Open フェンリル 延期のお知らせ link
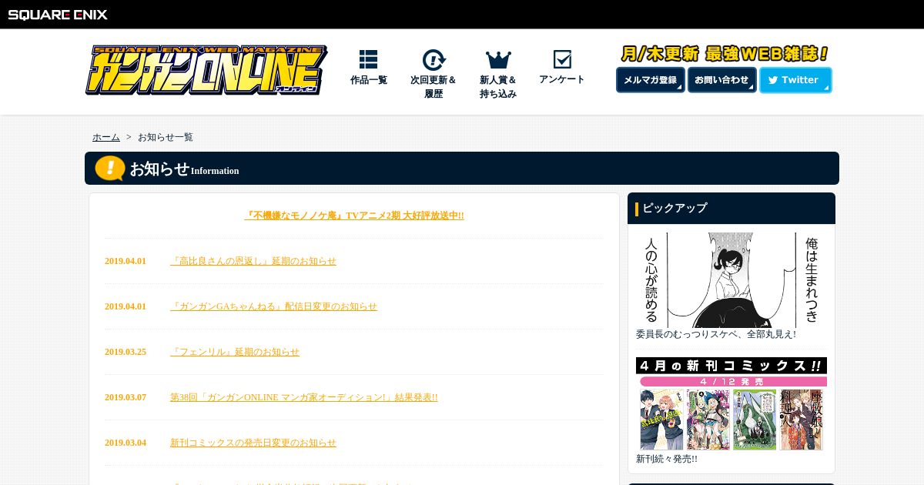 [235, 352]
